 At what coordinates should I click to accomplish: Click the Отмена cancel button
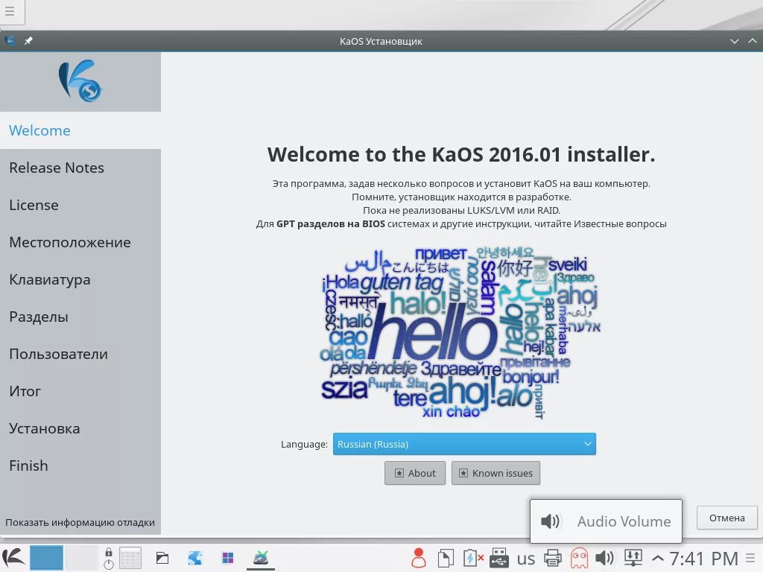click(727, 518)
